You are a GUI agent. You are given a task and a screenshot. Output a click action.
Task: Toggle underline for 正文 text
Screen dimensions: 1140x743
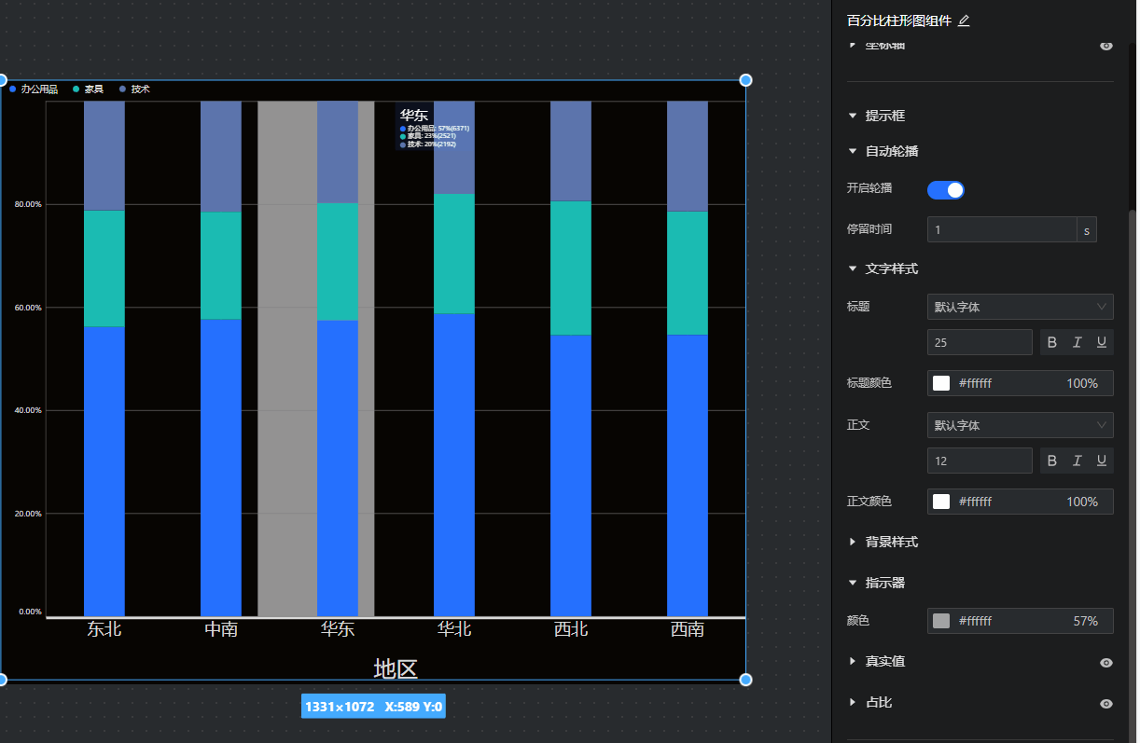pyautogui.click(x=1101, y=461)
